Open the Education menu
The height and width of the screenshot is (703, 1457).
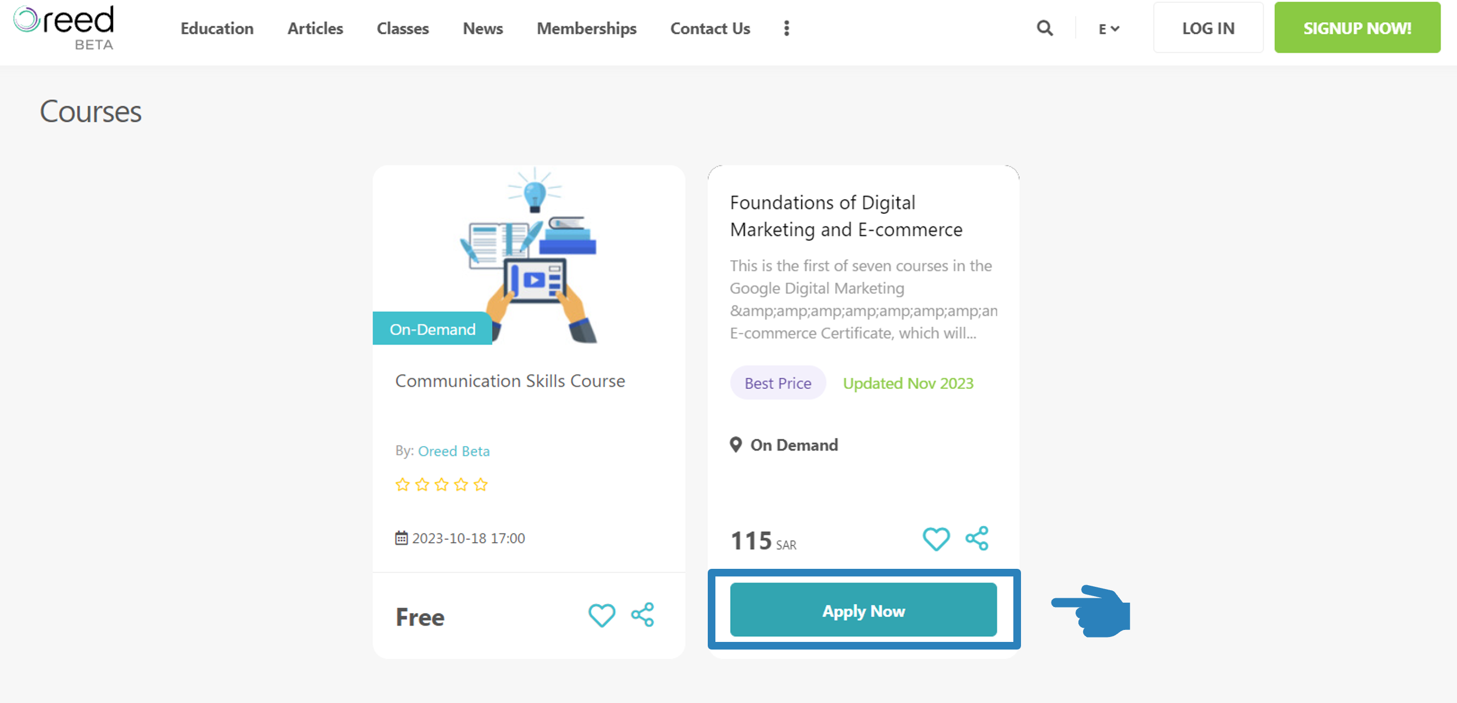tap(217, 28)
